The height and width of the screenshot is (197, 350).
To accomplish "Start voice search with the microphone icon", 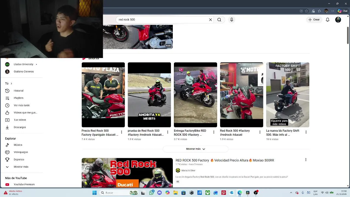I will click(232, 20).
